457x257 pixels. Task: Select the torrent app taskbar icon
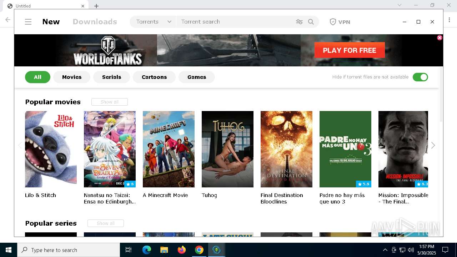click(x=216, y=250)
